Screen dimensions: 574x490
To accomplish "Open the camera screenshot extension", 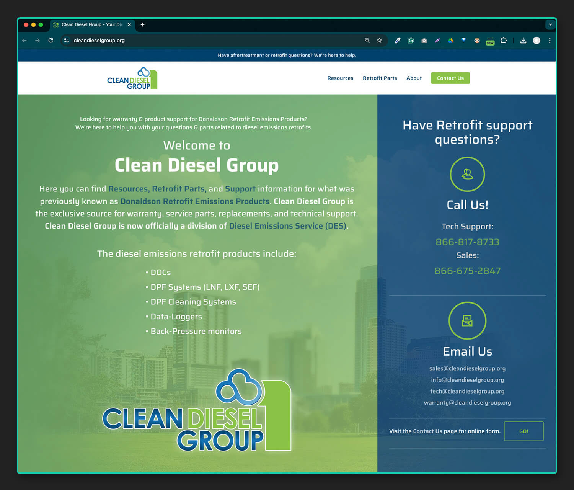I will [424, 40].
